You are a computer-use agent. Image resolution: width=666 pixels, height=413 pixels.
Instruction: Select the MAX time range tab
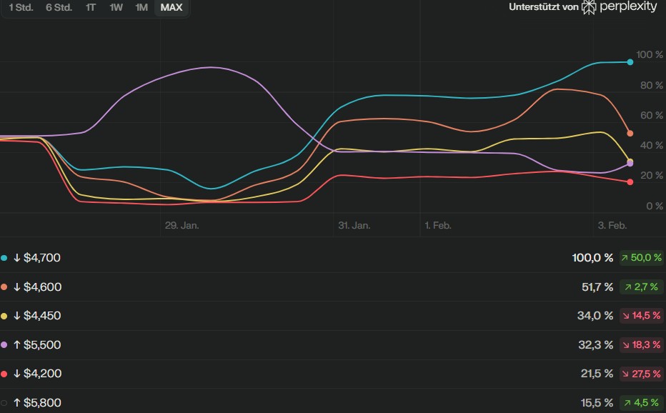(172, 8)
